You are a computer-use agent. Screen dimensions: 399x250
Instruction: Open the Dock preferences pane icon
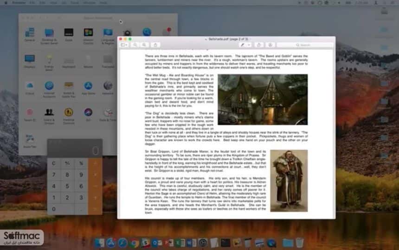(69, 34)
